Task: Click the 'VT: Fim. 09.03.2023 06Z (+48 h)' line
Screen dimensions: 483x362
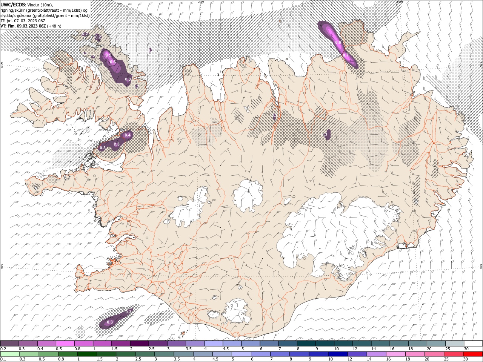Action: coord(31,26)
